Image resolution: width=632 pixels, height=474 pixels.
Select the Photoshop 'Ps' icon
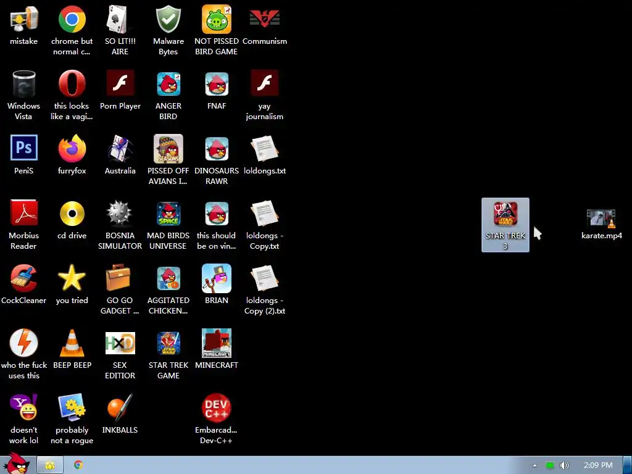[x=24, y=148]
